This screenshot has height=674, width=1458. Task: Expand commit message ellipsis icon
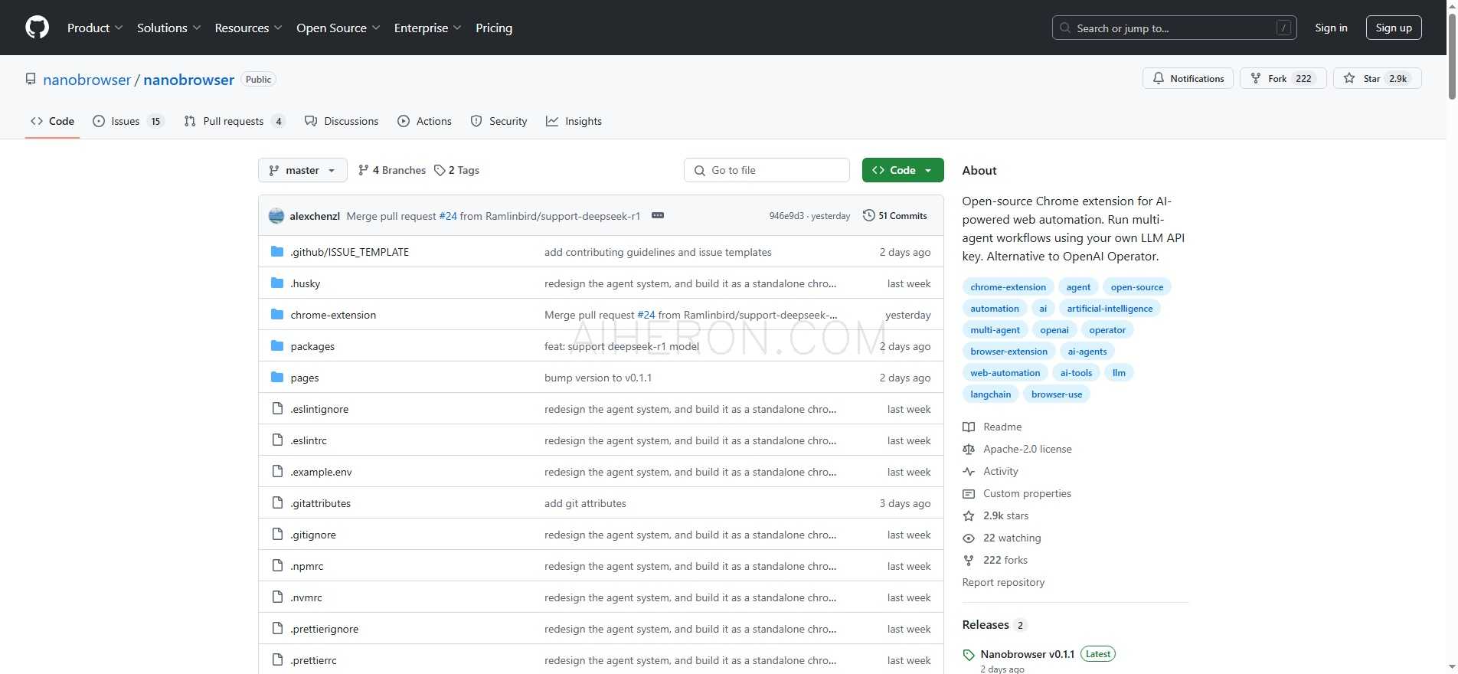click(x=658, y=215)
